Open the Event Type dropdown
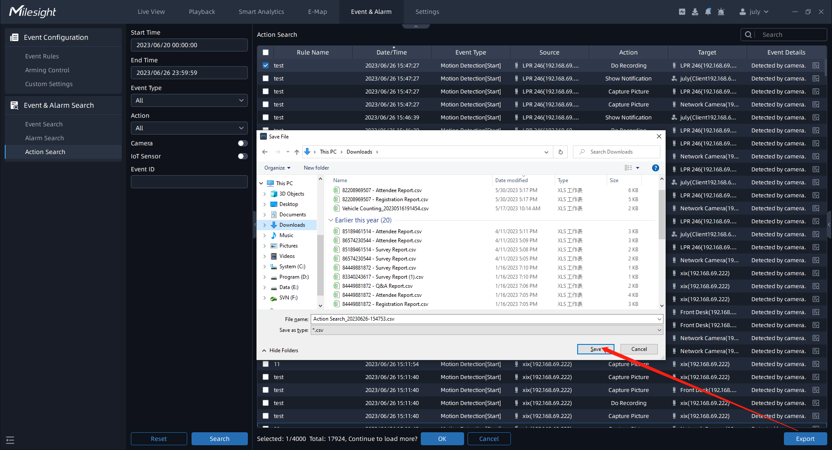This screenshot has width=832, height=450. [x=189, y=100]
